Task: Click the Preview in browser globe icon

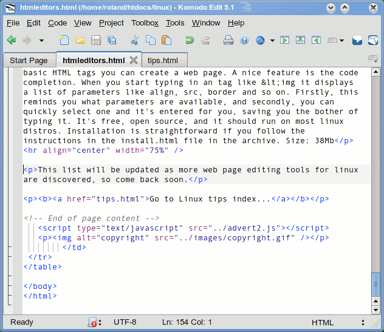Action: click(261, 41)
